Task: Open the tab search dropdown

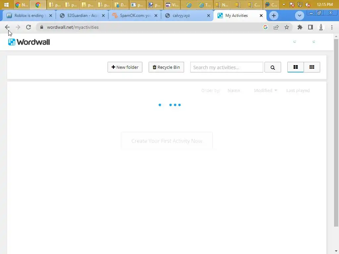Action: [x=299, y=16]
